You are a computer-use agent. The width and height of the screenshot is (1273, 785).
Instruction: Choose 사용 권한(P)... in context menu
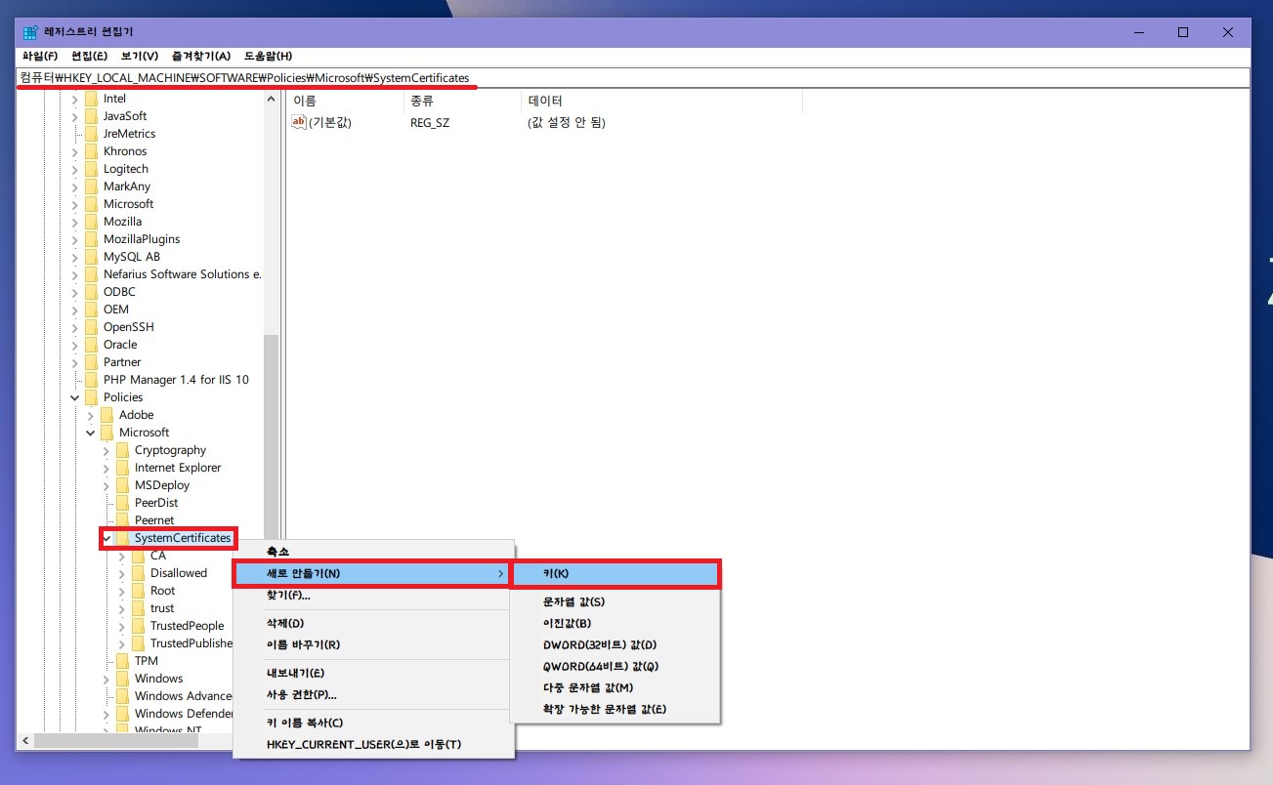373,694
